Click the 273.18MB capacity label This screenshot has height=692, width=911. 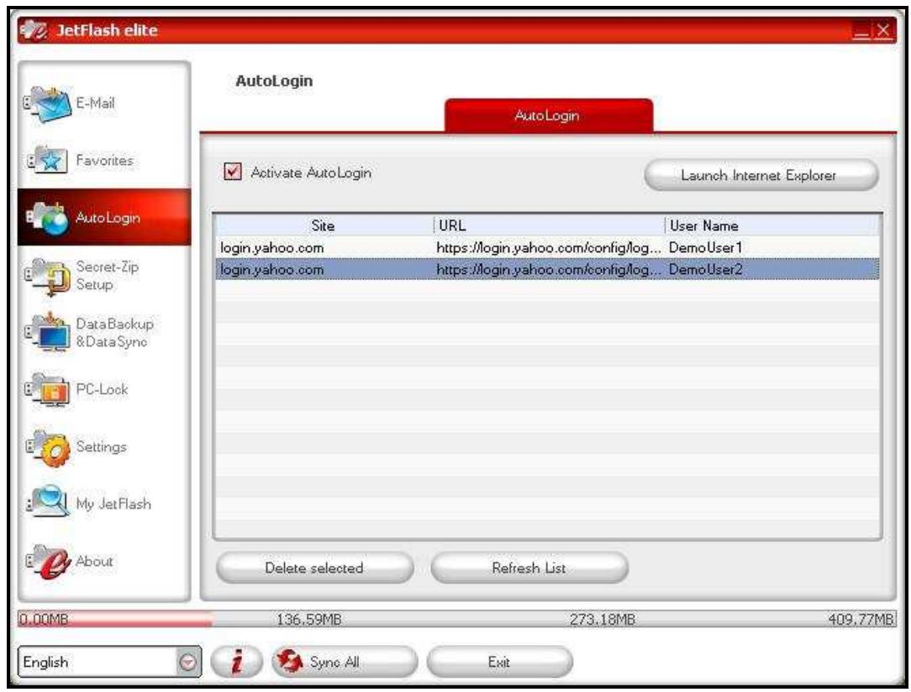tap(602, 619)
